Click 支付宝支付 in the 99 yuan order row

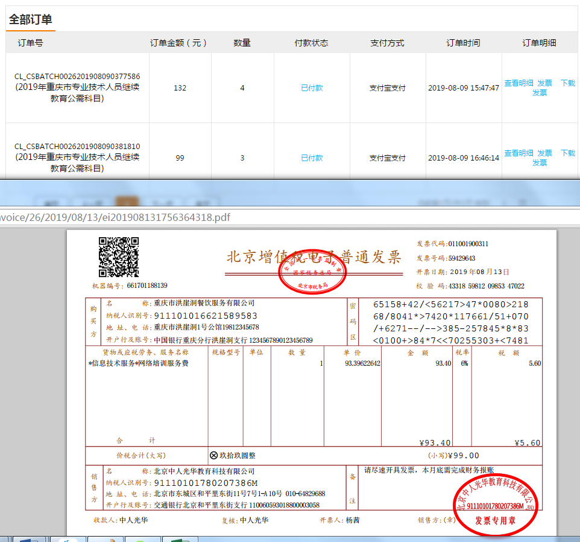click(x=387, y=158)
